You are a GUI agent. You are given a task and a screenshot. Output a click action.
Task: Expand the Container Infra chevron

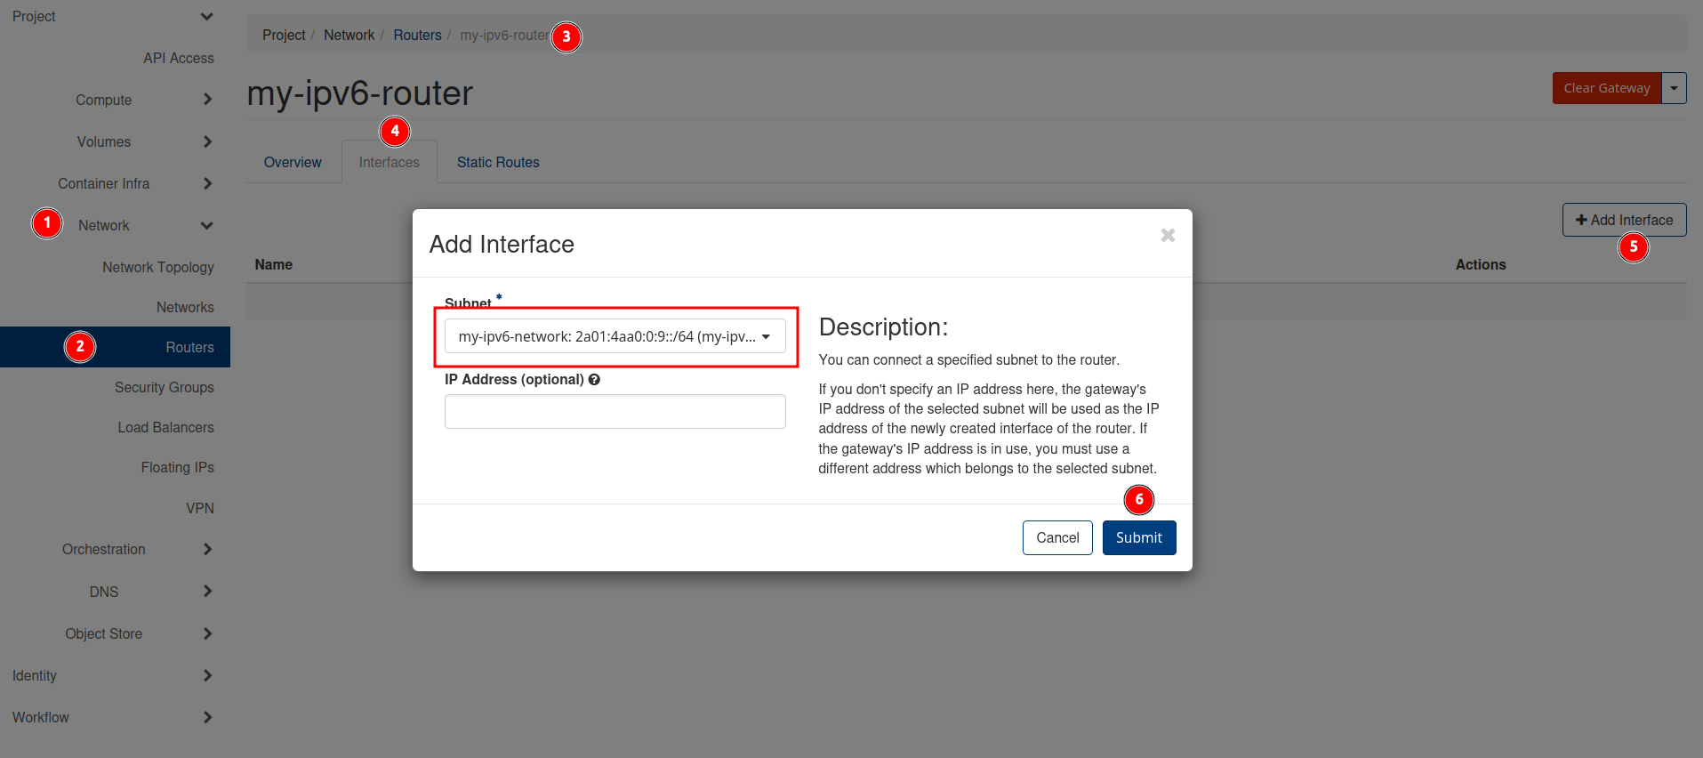(207, 183)
